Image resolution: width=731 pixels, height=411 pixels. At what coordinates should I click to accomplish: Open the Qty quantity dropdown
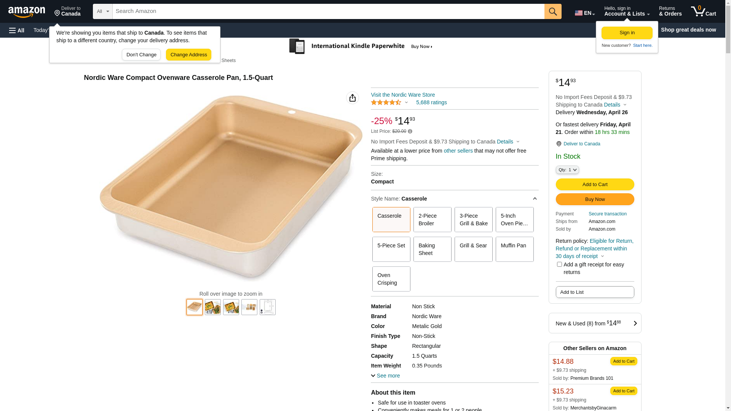[x=567, y=170]
